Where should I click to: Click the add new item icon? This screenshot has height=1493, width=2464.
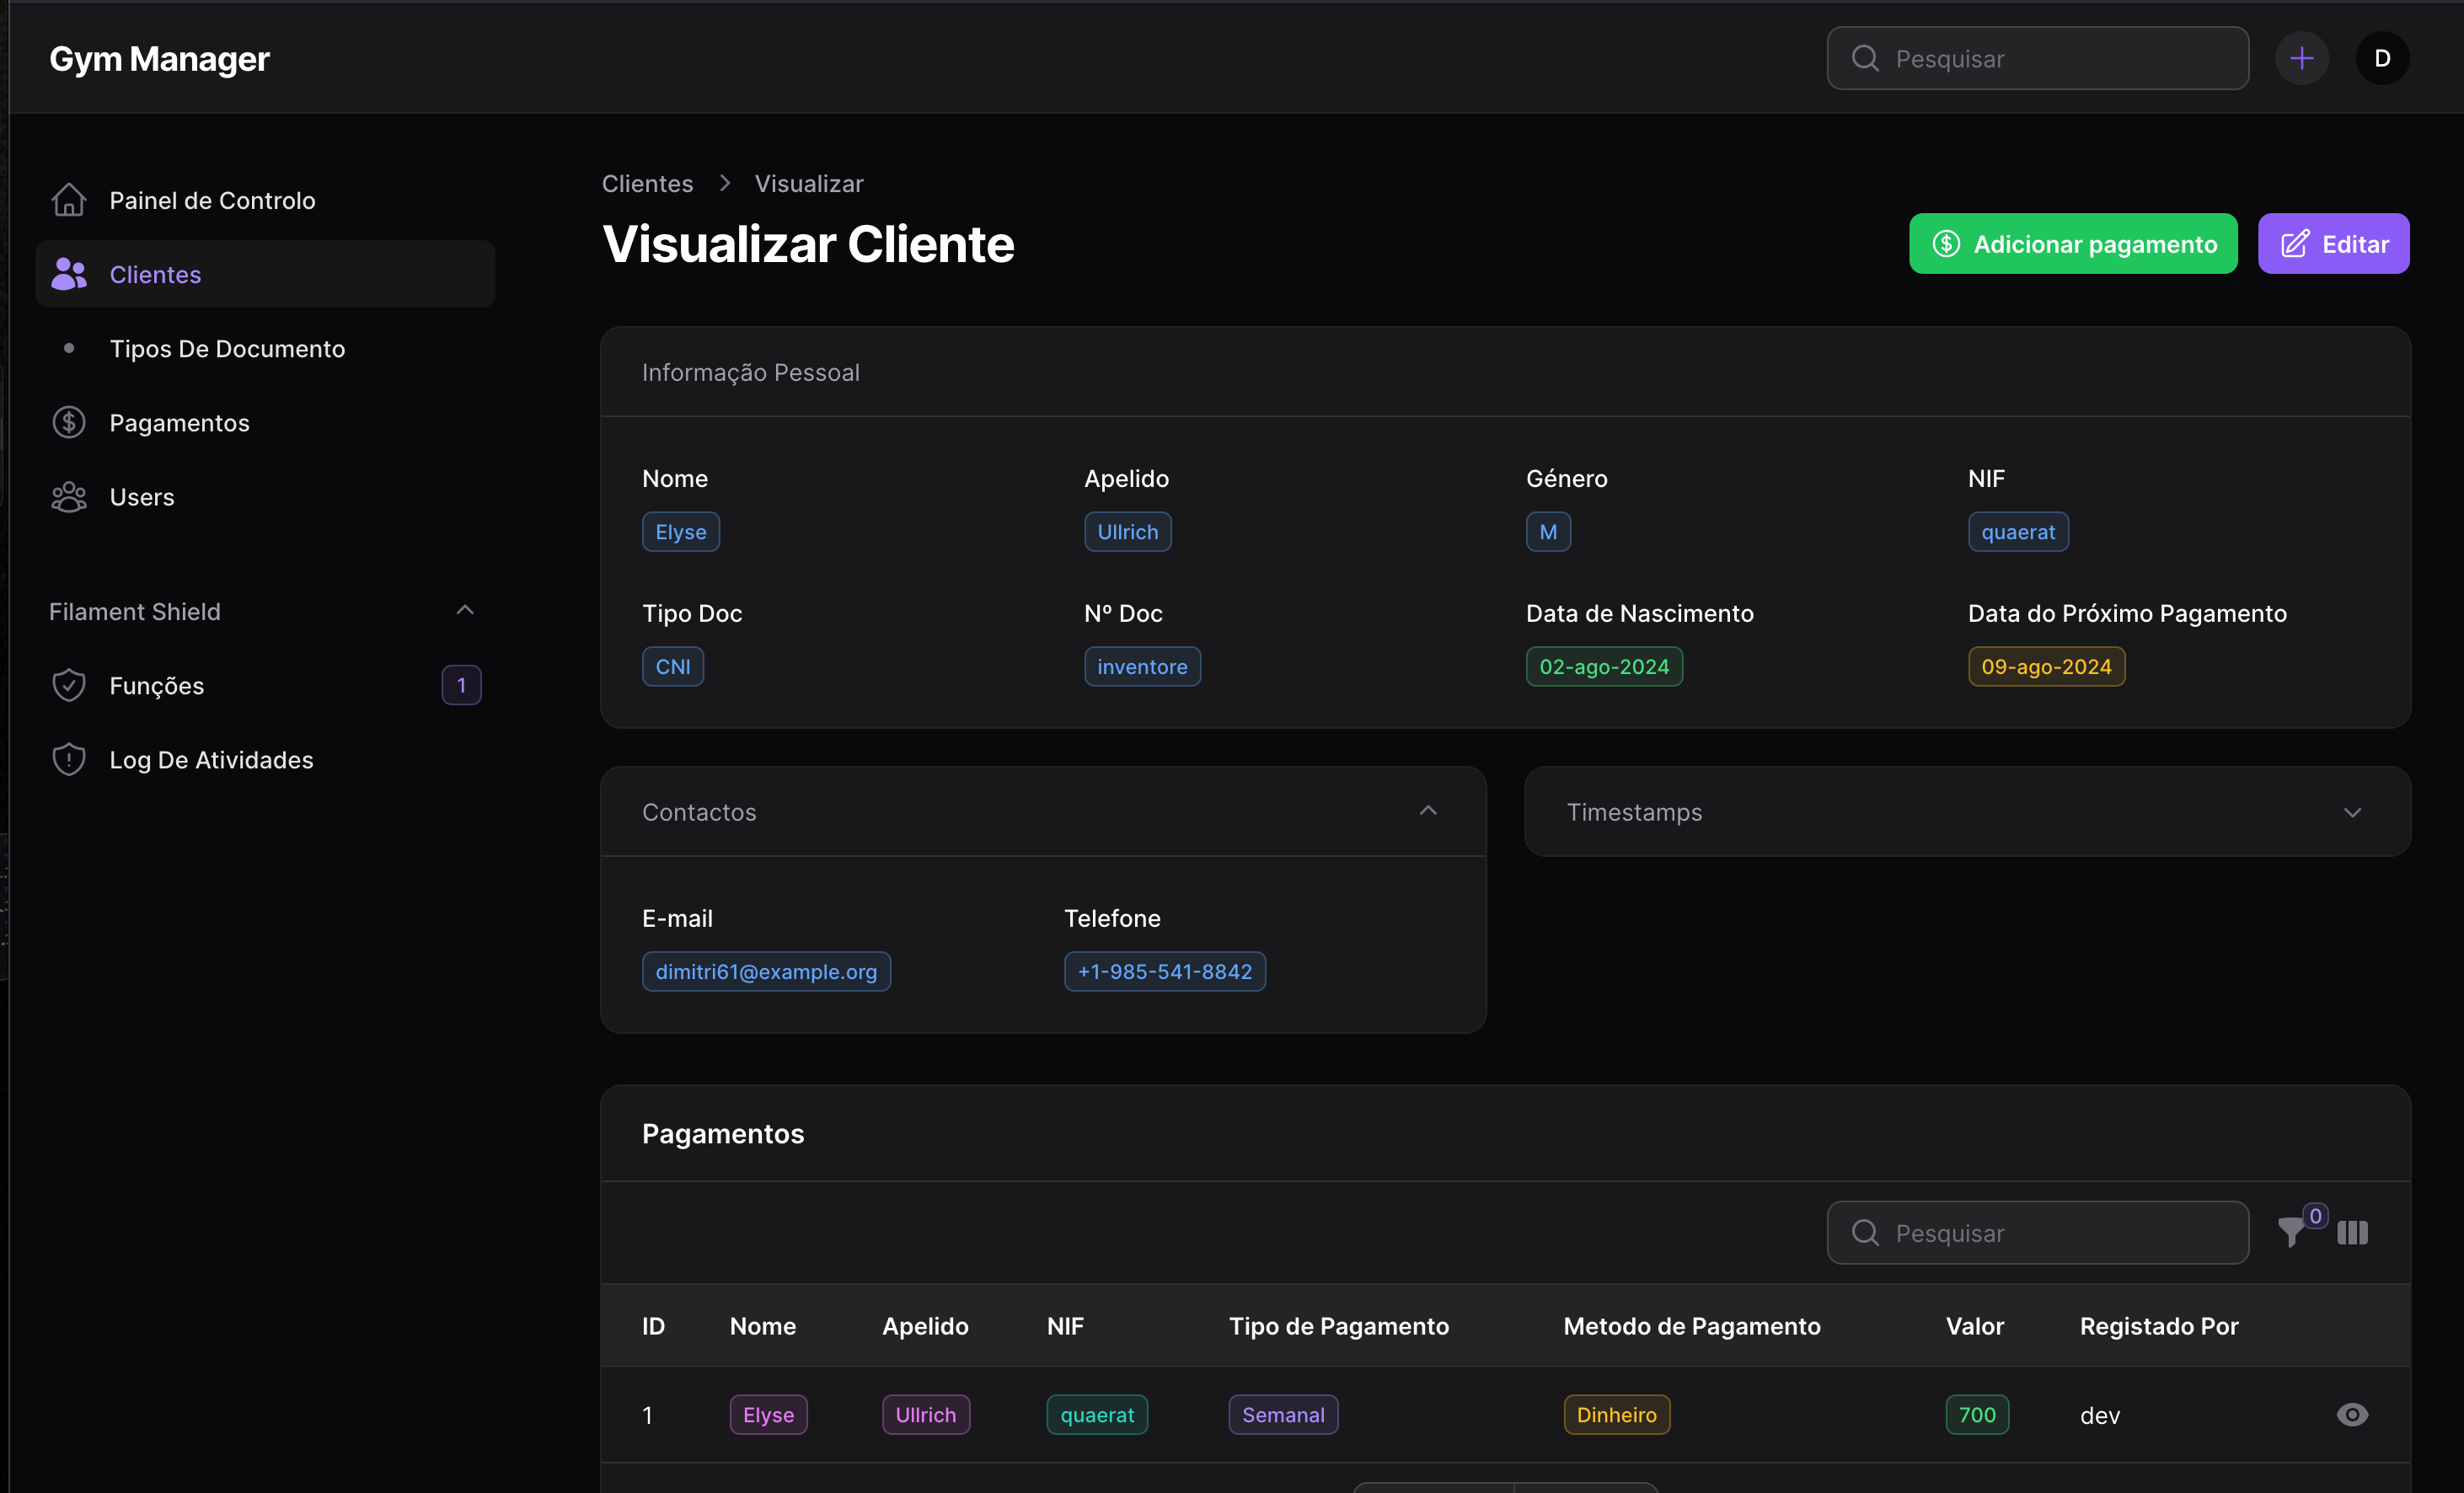pos(2302,58)
